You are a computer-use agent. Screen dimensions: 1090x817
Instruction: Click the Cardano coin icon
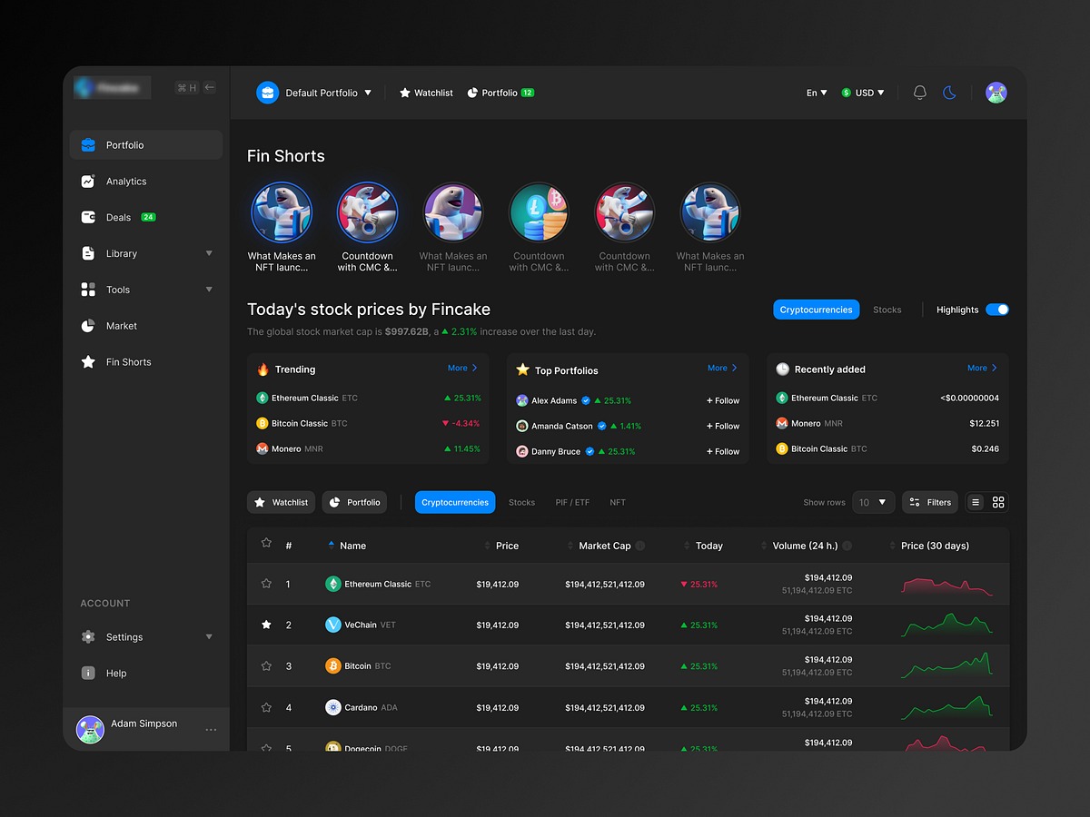333,707
